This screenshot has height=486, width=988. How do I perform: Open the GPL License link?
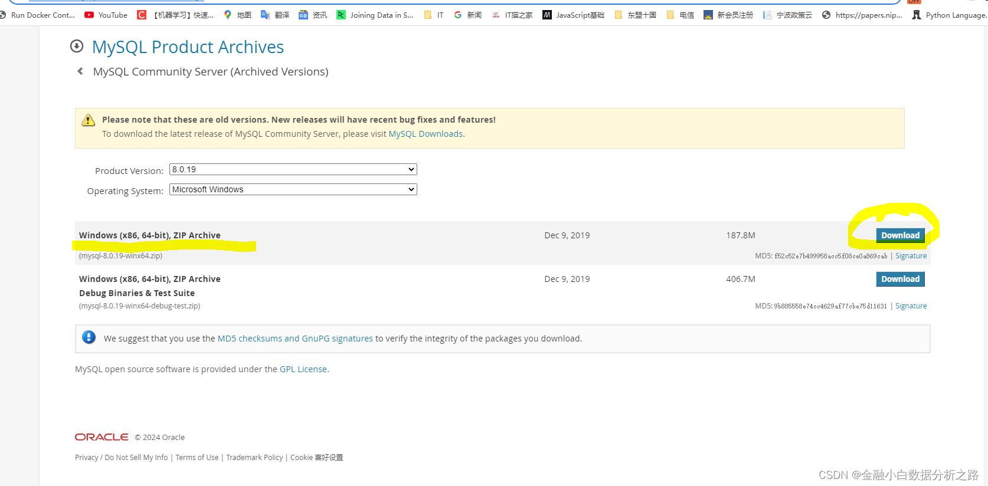[303, 369]
